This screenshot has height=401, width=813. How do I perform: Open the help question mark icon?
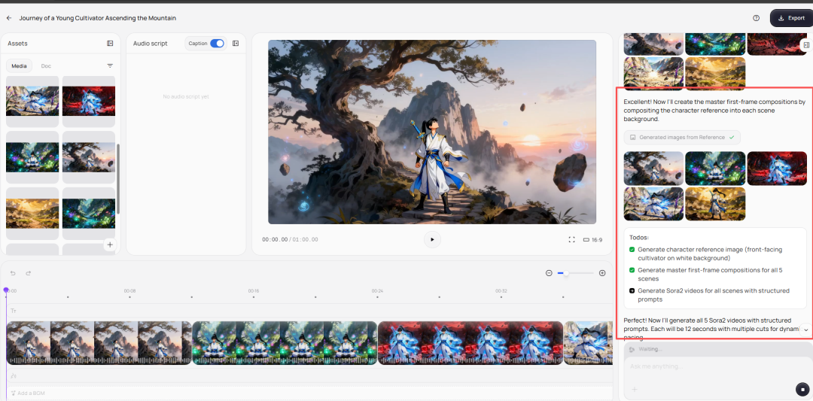click(x=756, y=18)
